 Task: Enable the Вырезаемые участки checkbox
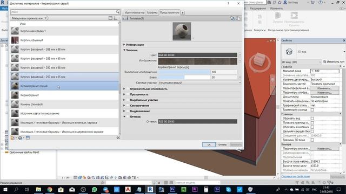pyautogui.click(x=128, y=100)
